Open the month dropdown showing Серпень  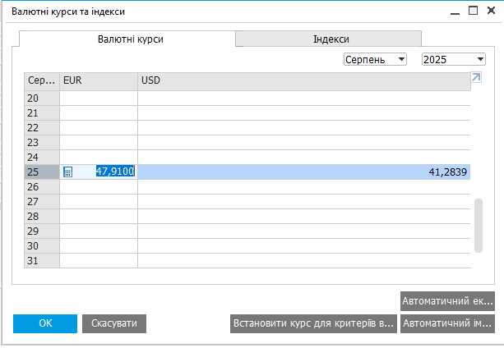pos(375,59)
